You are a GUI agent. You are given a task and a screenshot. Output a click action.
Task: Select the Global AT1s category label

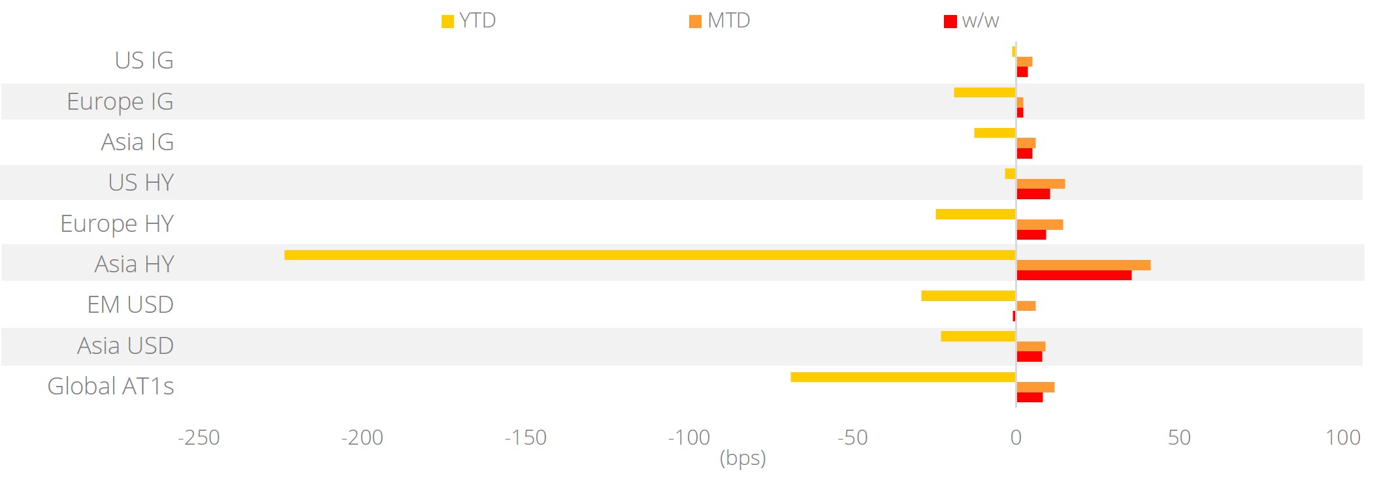pyautogui.click(x=111, y=386)
